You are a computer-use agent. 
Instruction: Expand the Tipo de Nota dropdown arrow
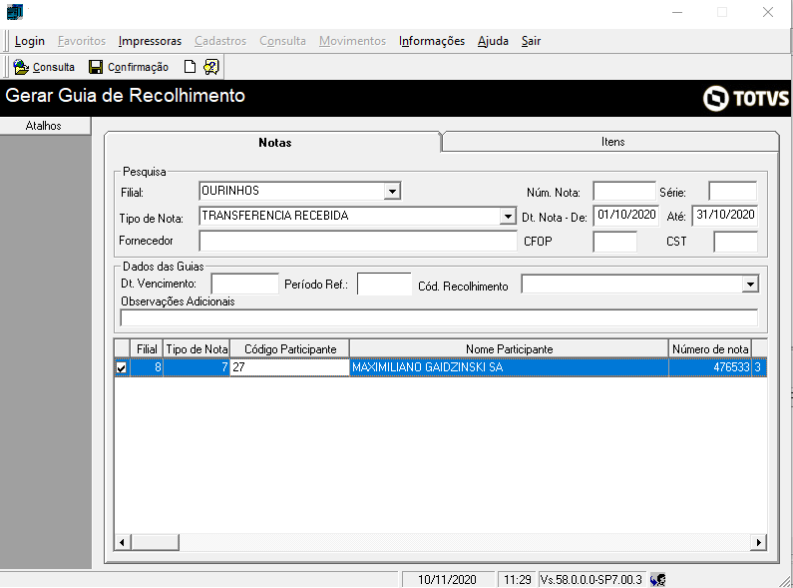tap(508, 217)
